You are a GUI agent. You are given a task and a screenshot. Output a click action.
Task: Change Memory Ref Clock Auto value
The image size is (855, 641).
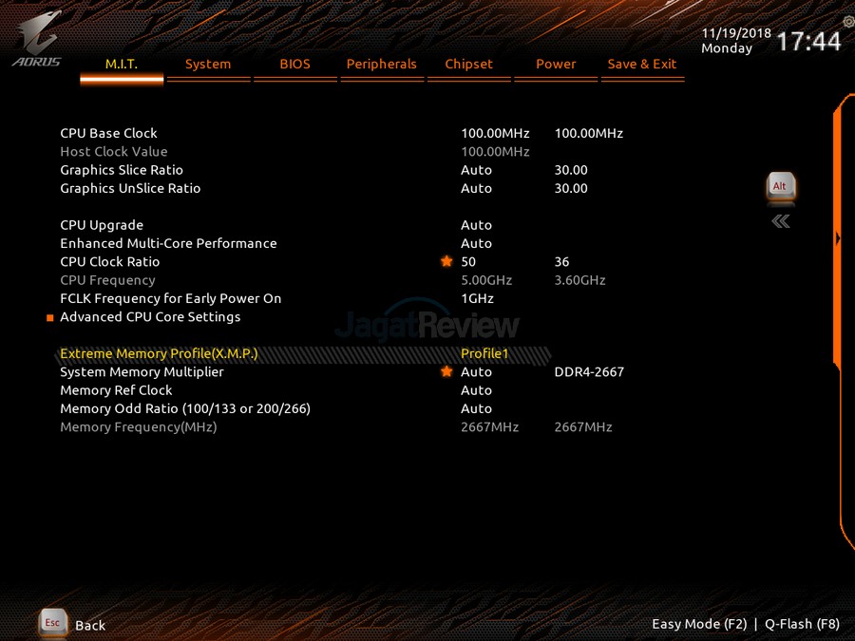(476, 390)
